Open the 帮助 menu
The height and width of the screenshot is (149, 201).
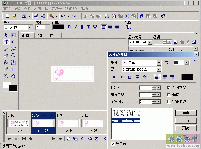tap(84, 9)
